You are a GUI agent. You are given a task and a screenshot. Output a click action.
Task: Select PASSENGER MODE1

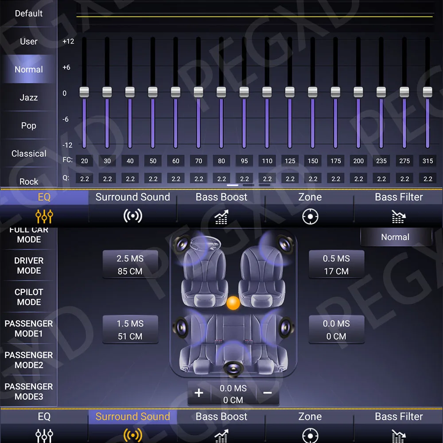pyautogui.click(x=29, y=329)
